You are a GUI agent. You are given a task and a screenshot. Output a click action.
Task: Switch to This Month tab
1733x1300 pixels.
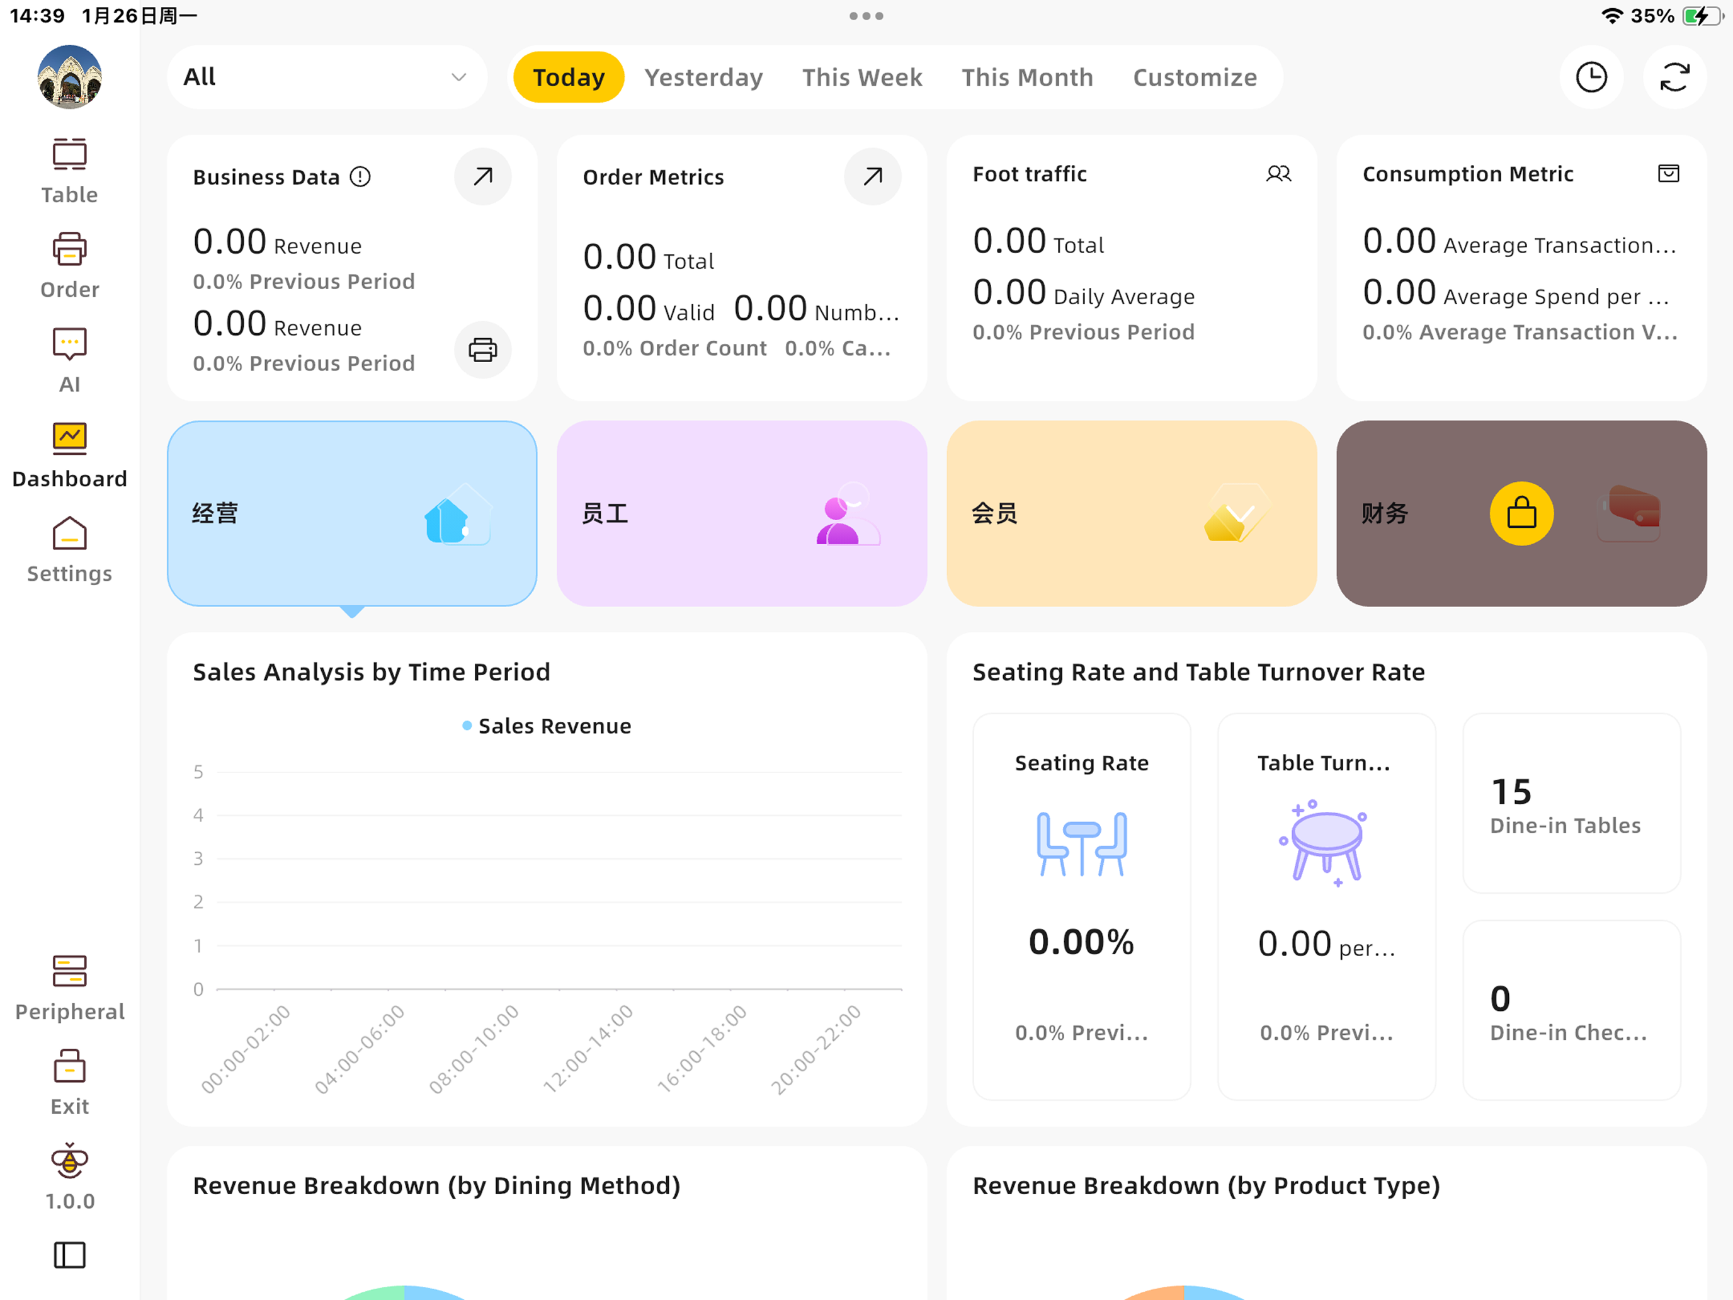pos(1027,77)
